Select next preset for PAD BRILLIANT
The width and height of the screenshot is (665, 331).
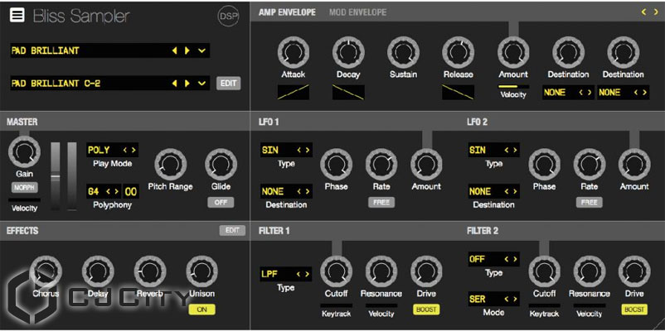187,50
